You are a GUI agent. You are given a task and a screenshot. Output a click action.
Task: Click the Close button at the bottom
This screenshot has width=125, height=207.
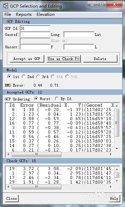(12, 198)
